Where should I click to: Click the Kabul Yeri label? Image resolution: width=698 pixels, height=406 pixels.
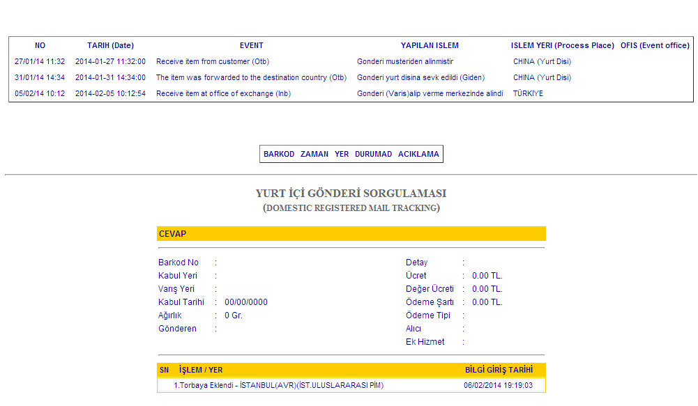click(x=178, y=276)
